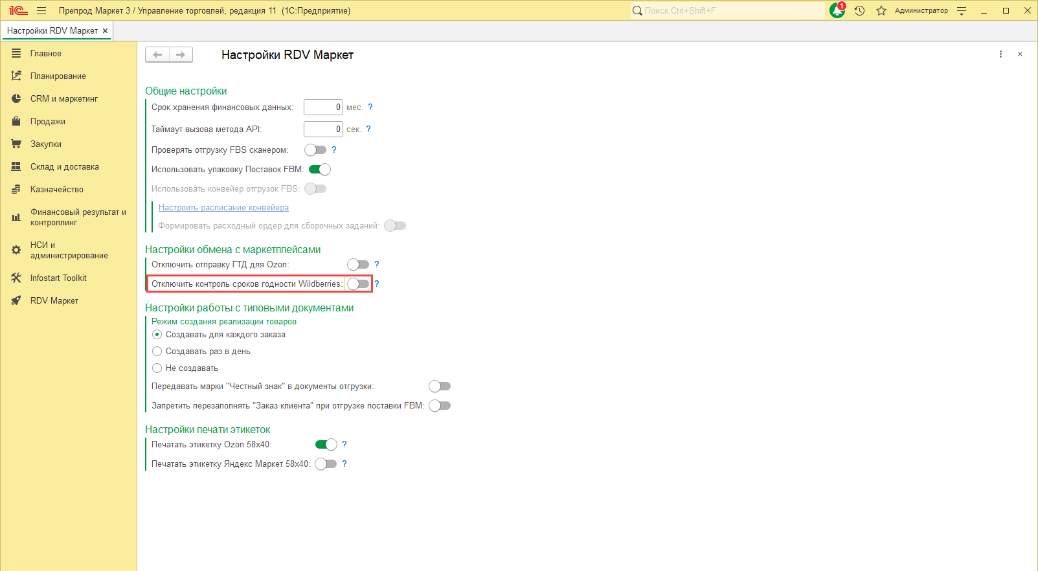Toggle Отключить отправку ГТД для Ozon
Viewport: 1038px width, 571px height.
pos(358,264)
